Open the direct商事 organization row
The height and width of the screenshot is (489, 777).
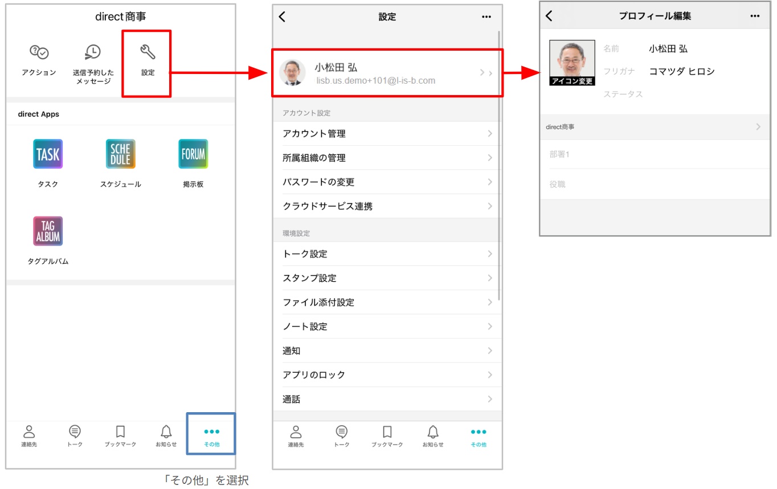655,127
